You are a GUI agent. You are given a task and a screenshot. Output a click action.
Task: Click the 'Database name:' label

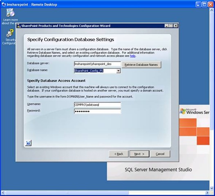pyautogui.click(x=38, y=70)
